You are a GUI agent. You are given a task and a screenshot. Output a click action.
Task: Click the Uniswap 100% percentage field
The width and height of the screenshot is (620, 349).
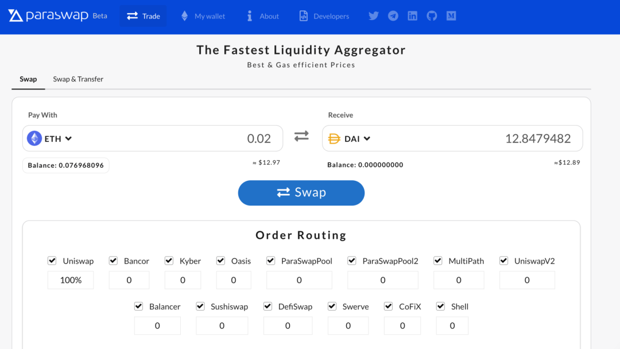[x=71, y=280]
